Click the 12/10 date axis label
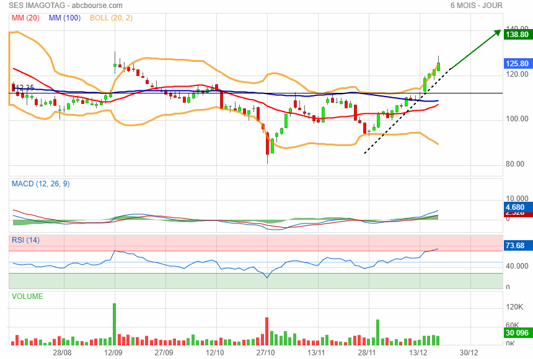 pyautogui.click(x=215, y=353)
